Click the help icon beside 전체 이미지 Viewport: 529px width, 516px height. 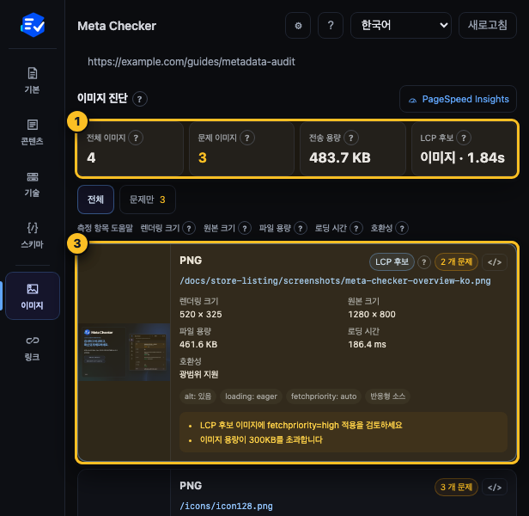[136, 138]
